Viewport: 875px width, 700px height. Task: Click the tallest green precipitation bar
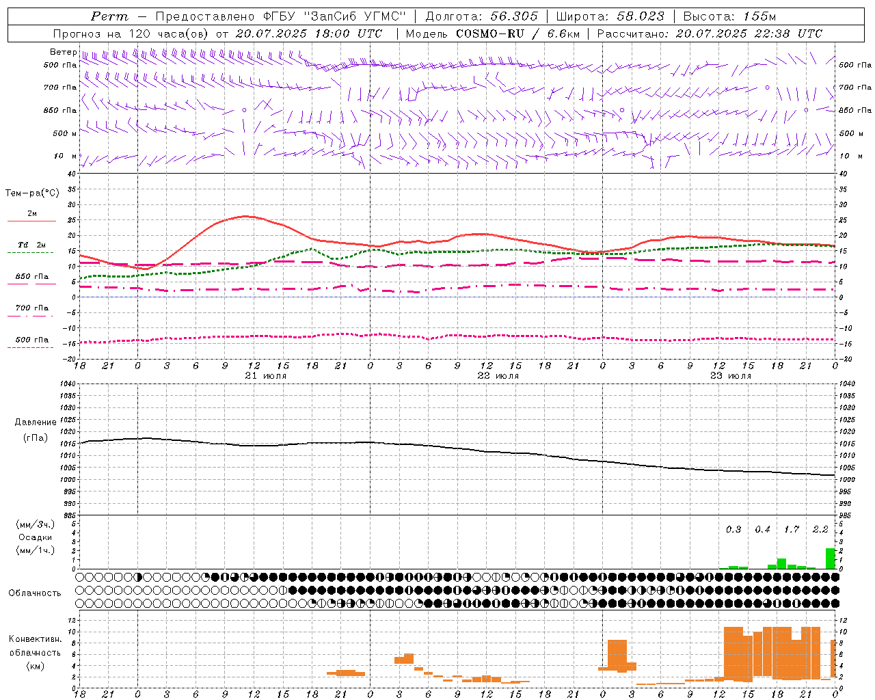pyautogui.click(x=830, y=558)
